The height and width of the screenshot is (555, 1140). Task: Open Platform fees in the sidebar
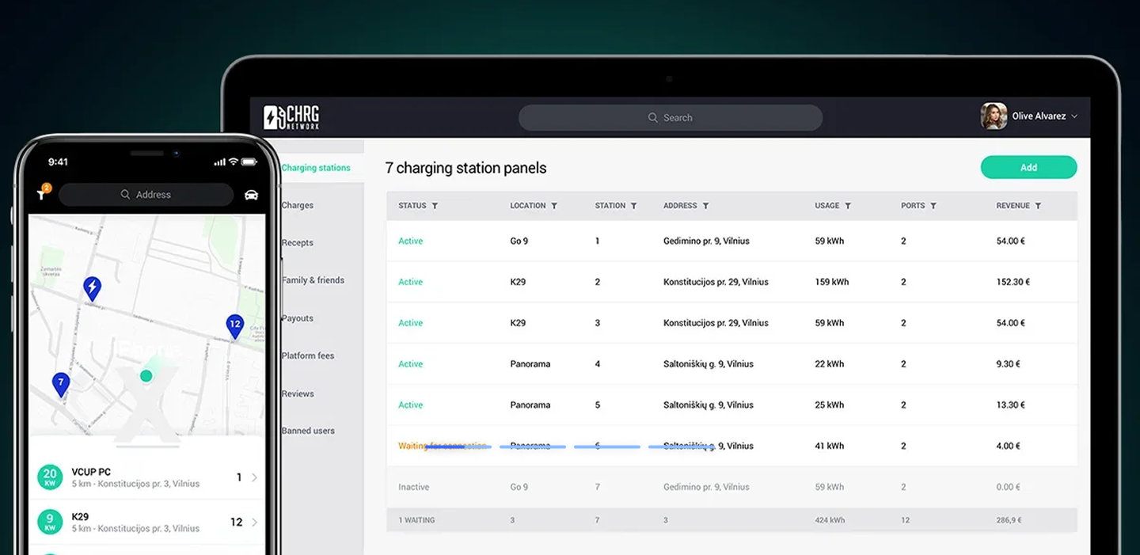(308, 356)
